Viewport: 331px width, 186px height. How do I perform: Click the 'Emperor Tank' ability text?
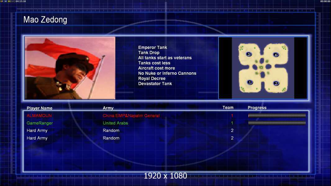pyautogui.click(x=153, y=47)
